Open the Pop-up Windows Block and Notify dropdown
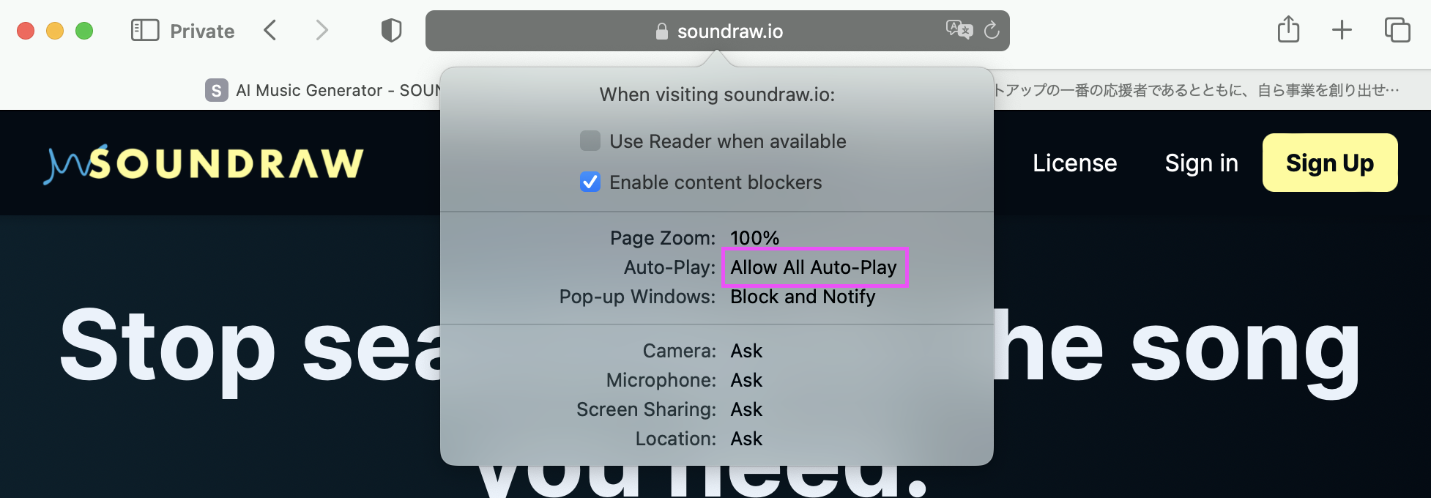Viewport: 1431px width, 498px height. [803, 297]
